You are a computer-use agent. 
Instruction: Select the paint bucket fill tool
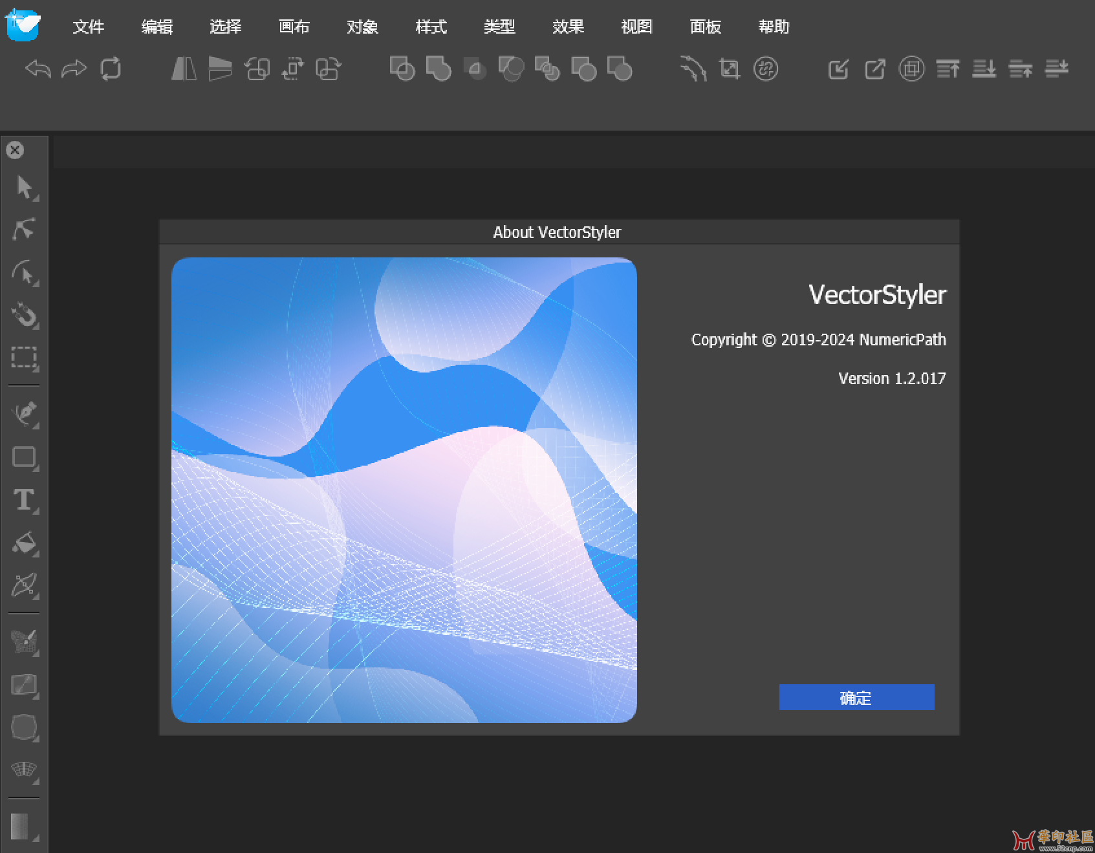point(25,543)
